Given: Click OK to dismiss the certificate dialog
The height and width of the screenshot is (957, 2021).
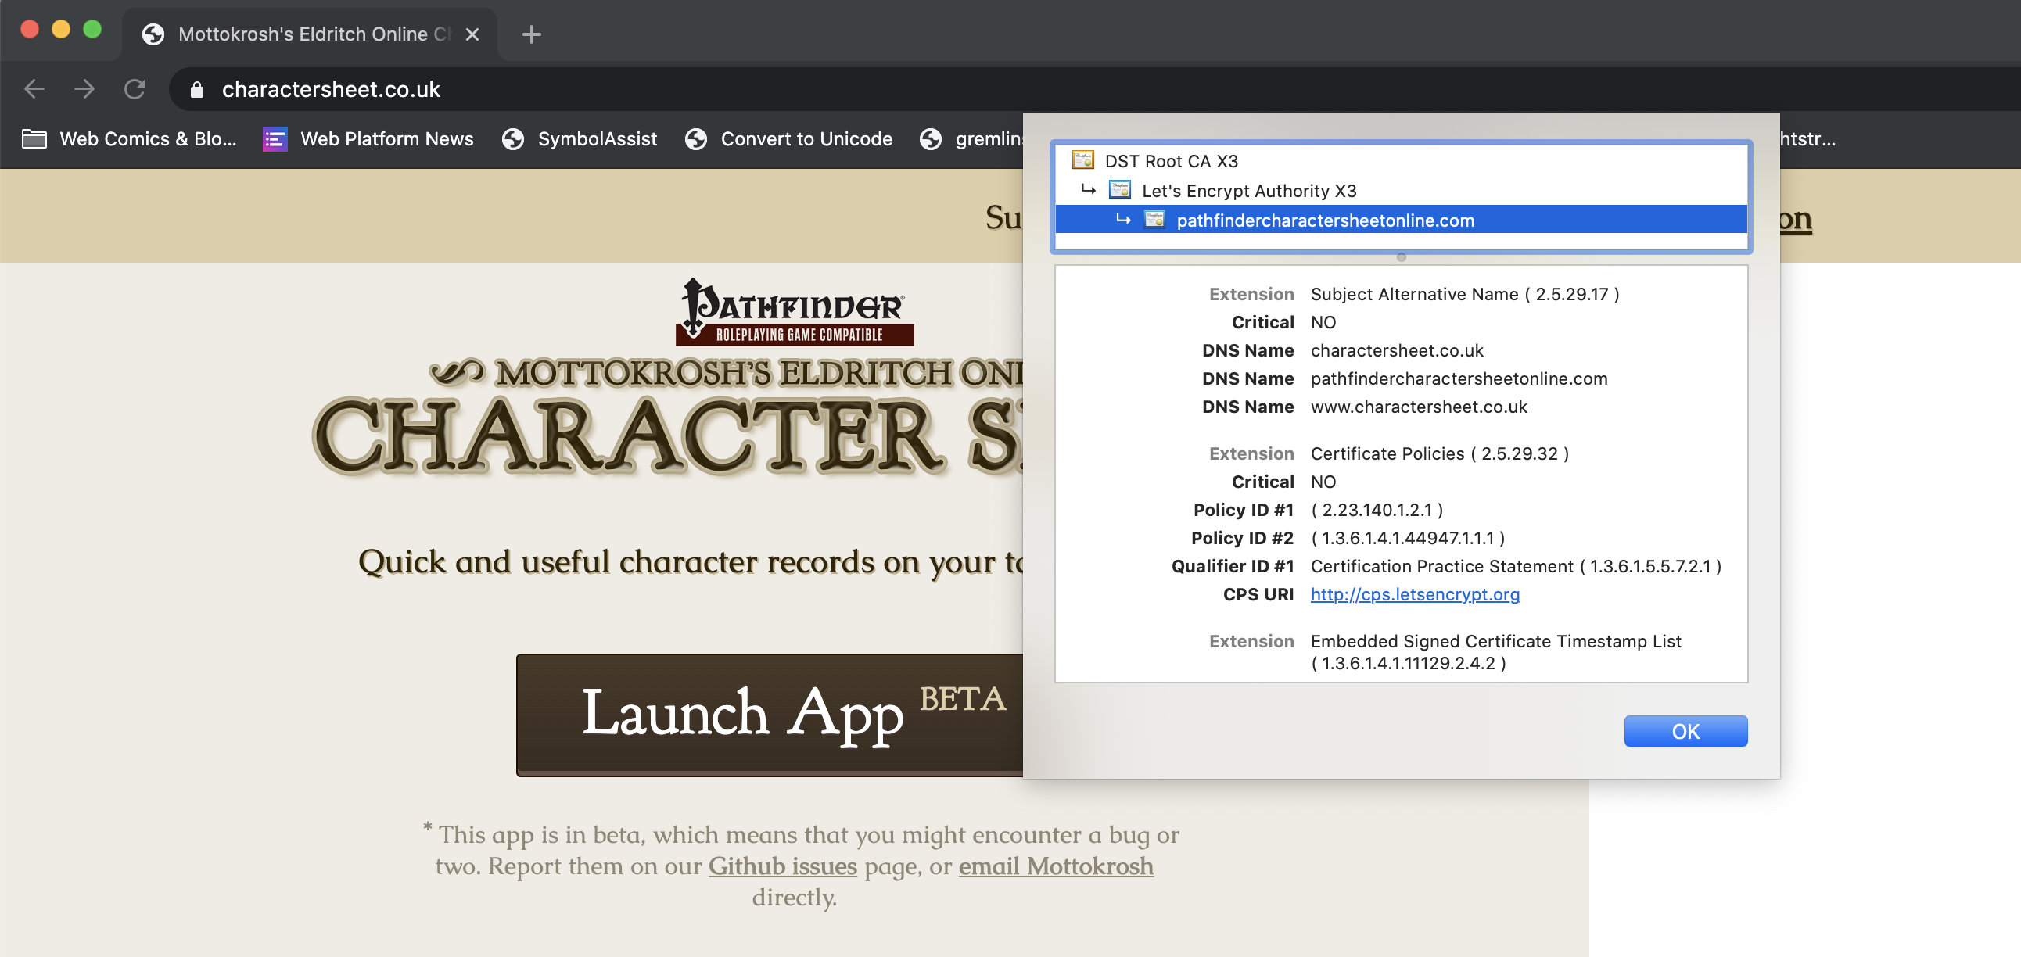Looking at the screenshot, I should coord(1685,730).
